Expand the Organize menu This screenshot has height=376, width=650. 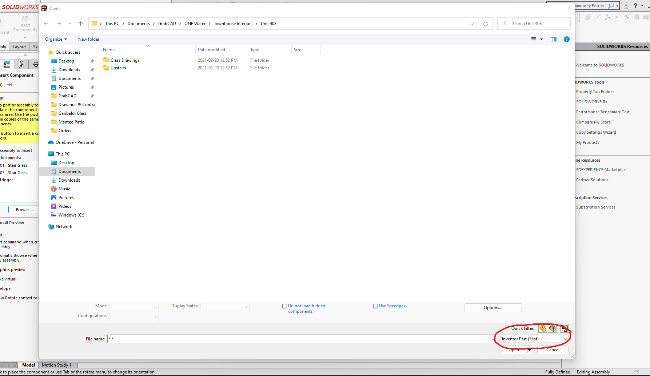click(x=56, y=39)
